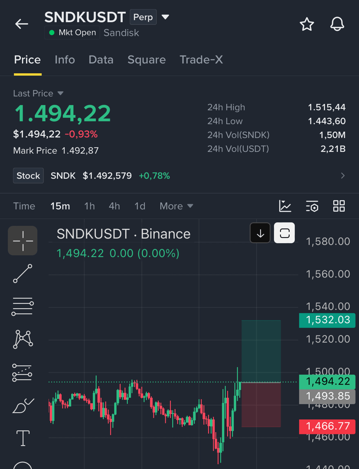
Task: Select the XABCD pattern tool
Action: click(x=23, y=339)
